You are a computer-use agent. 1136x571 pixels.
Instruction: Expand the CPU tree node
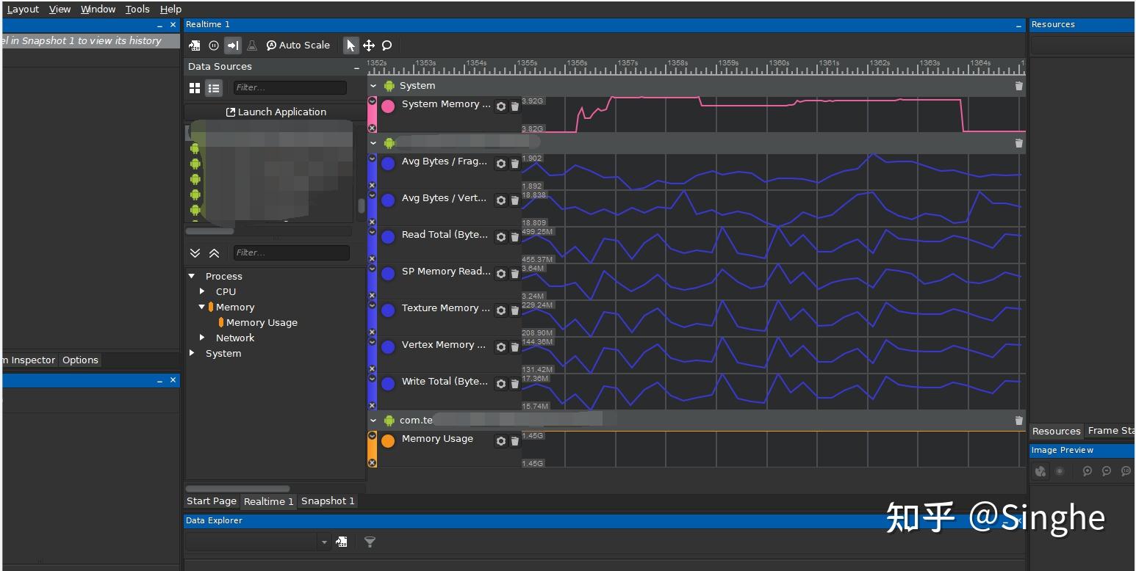click(x=202, y=292)
